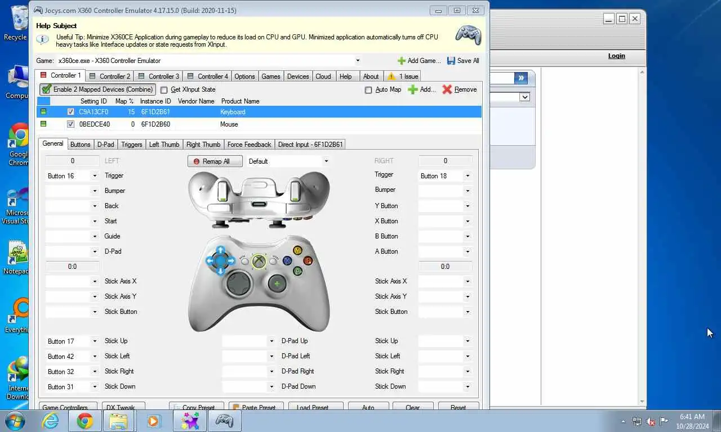Click the taskbar clock showing 6:41 AM
Screen dimensions: 721x432
coord(692,421)
